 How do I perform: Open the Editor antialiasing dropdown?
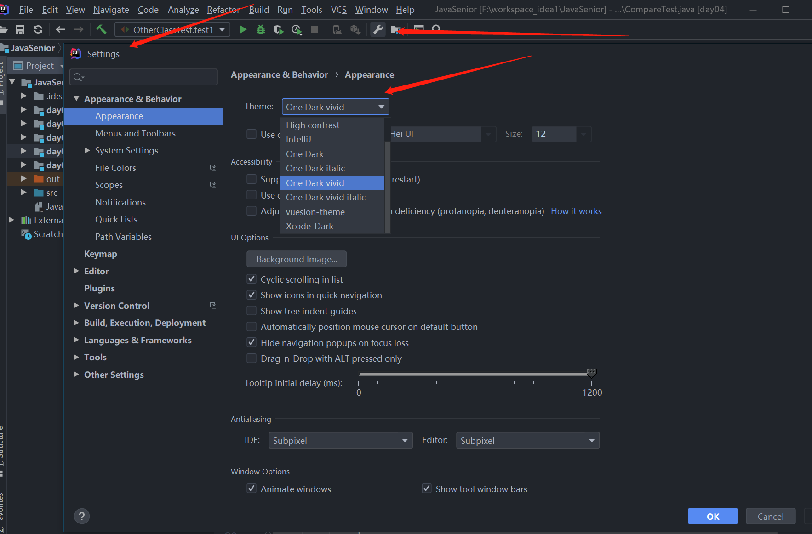click(528, 440)
